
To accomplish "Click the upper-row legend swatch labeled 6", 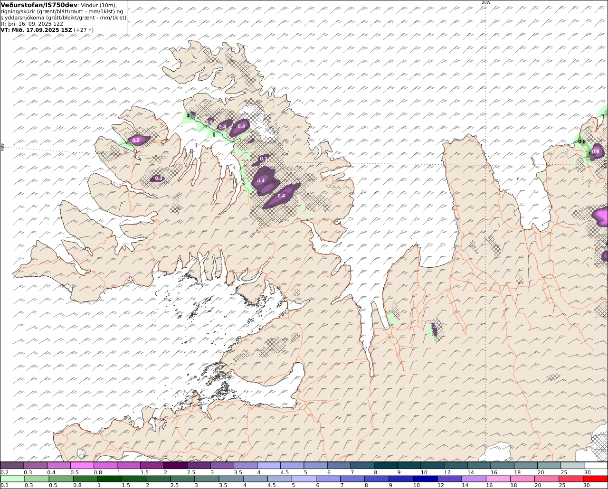I will (x=339, y=465).
